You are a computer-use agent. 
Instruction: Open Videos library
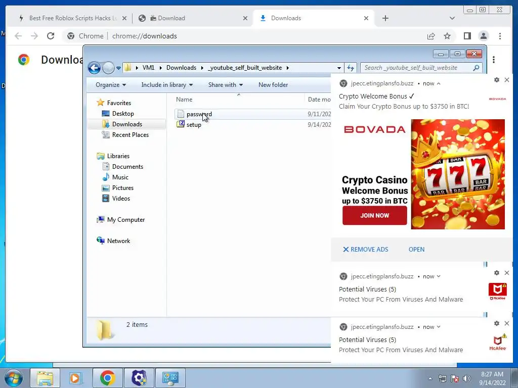121,198
